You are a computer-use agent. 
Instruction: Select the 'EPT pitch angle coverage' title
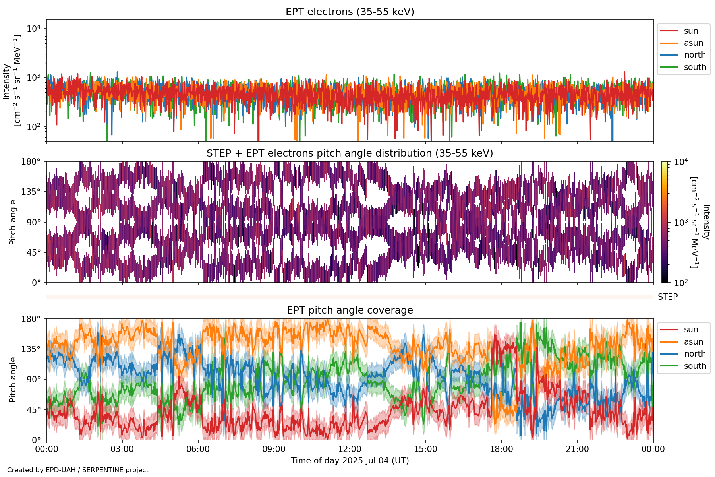tap(350, 310)
